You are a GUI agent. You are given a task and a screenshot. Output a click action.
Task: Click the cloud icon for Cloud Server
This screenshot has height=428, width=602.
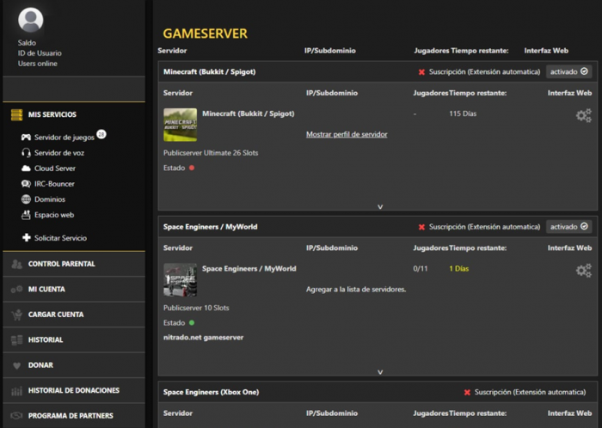pyautogui.click(x=26, y=168)
